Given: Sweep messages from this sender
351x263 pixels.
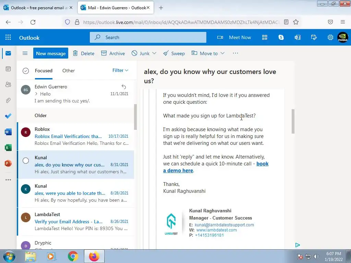Looking at the screenshot, I should [x=174, y=53].
